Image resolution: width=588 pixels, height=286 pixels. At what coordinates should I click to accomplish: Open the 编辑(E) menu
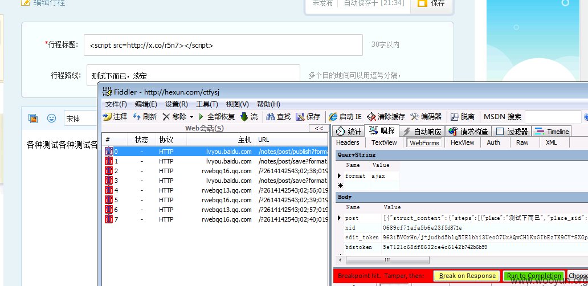(x=146, y=104)
